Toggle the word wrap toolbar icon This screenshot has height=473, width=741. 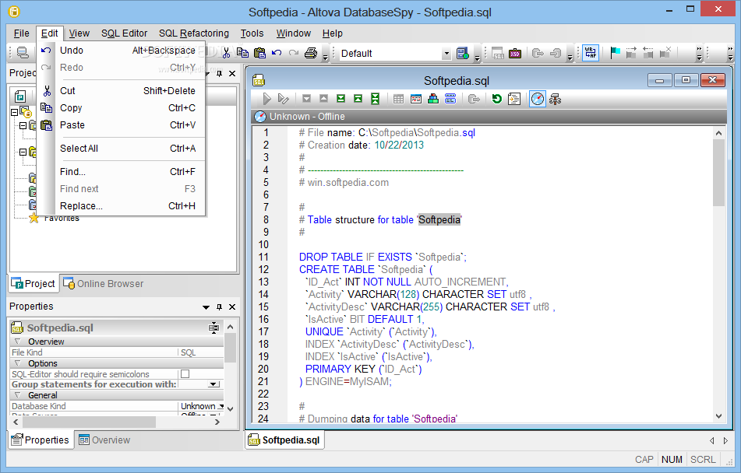click(x=591, y=53)
